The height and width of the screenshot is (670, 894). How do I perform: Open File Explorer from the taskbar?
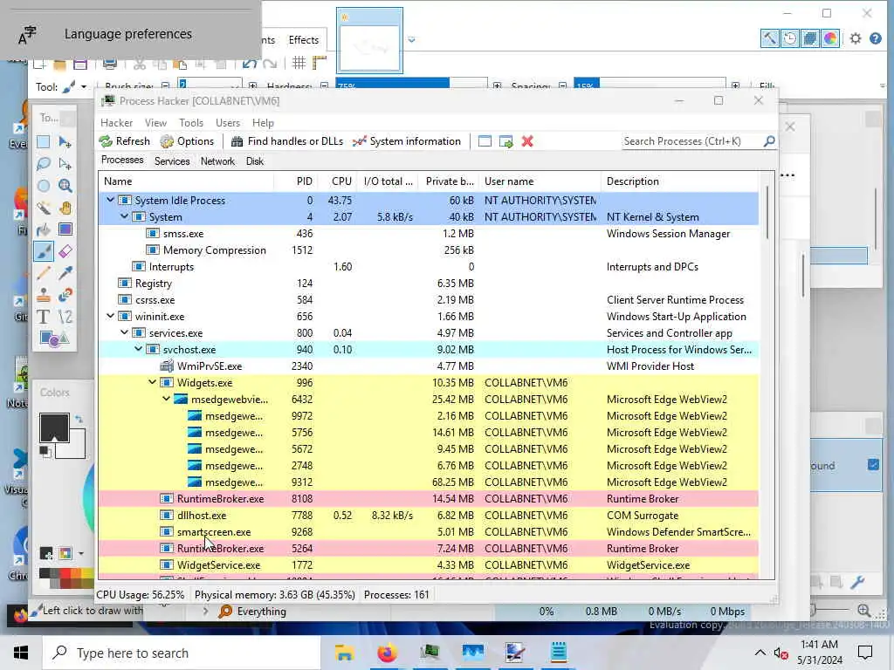pos(344,653)
